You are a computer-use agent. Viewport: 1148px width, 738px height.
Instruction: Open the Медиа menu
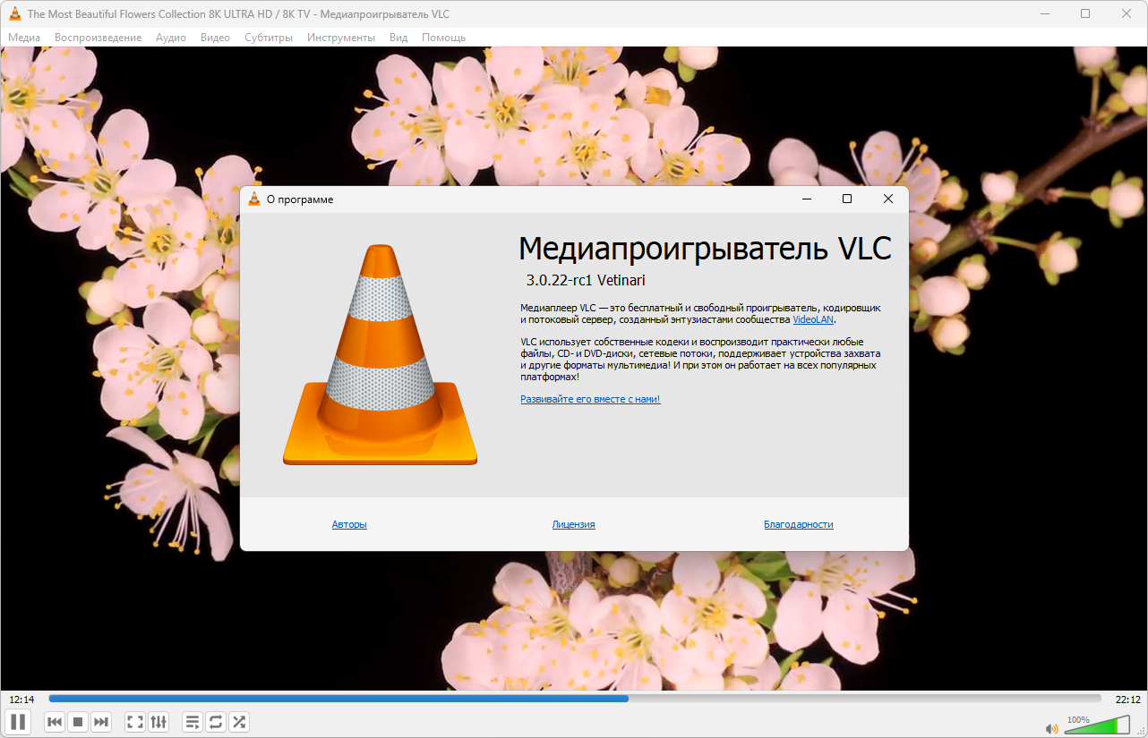24,38
